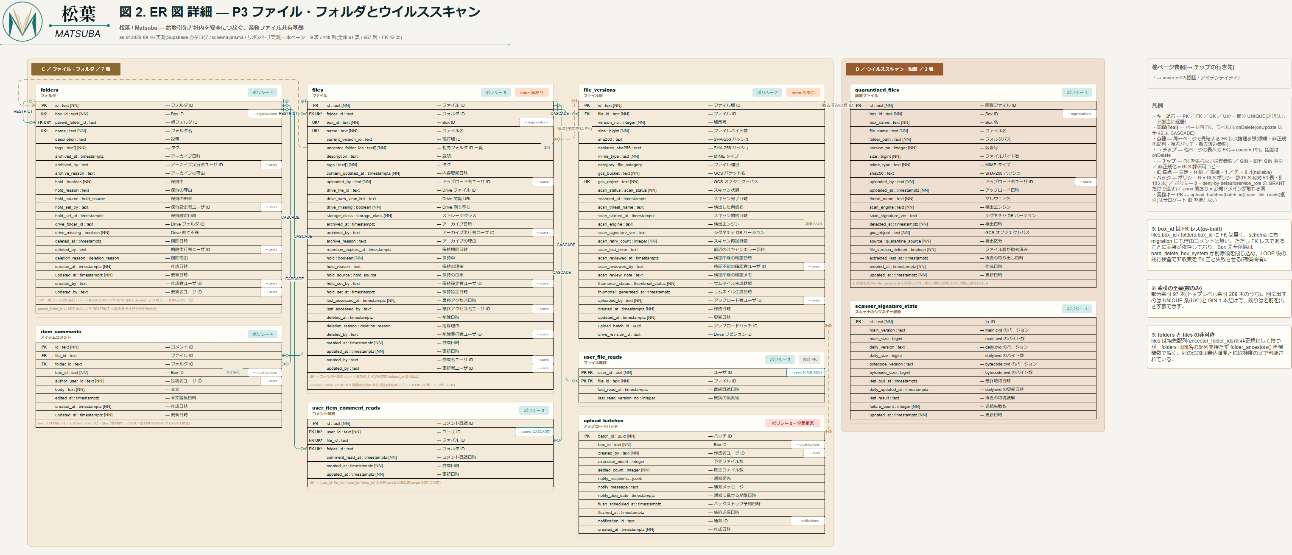Select the D ウイルススキャン・隔離 group label
The width and height of the screenshot is (1292, 555).
coord(894,69)
